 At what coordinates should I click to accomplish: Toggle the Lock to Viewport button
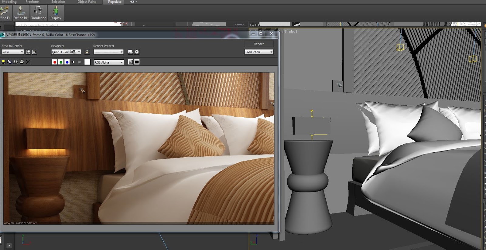(x=87, y=52)
